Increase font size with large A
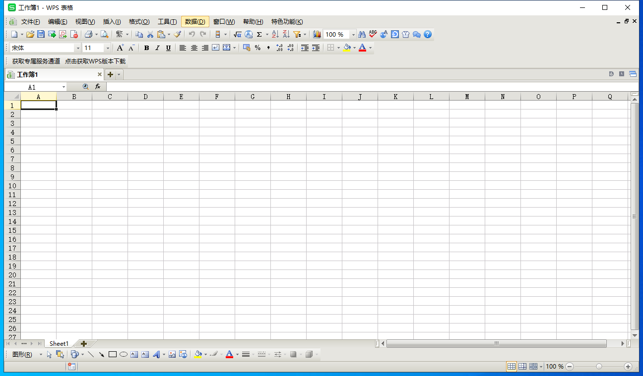643x376 pixels. 120,48
